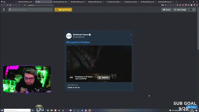Open a new browser tab with plus

tap(176, 2)
